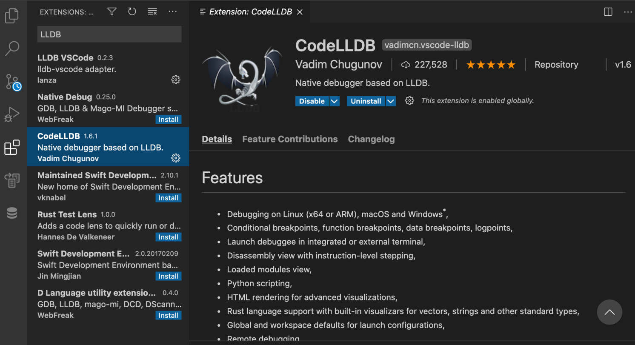Click the five-star rating

(491, 65)
